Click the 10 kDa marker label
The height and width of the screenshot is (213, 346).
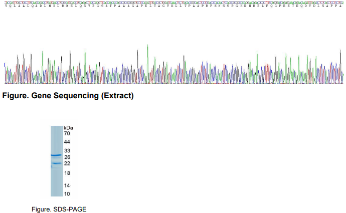pyautogui.click(x=67, y=194)
